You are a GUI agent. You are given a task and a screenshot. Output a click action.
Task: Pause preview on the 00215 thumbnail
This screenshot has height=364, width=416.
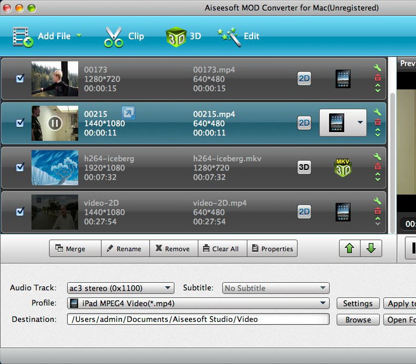[x=55, y=123]
